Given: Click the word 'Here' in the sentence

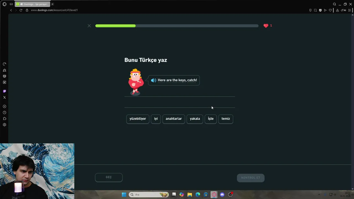Looking at the screenshot, I should (x=162, y=80).
